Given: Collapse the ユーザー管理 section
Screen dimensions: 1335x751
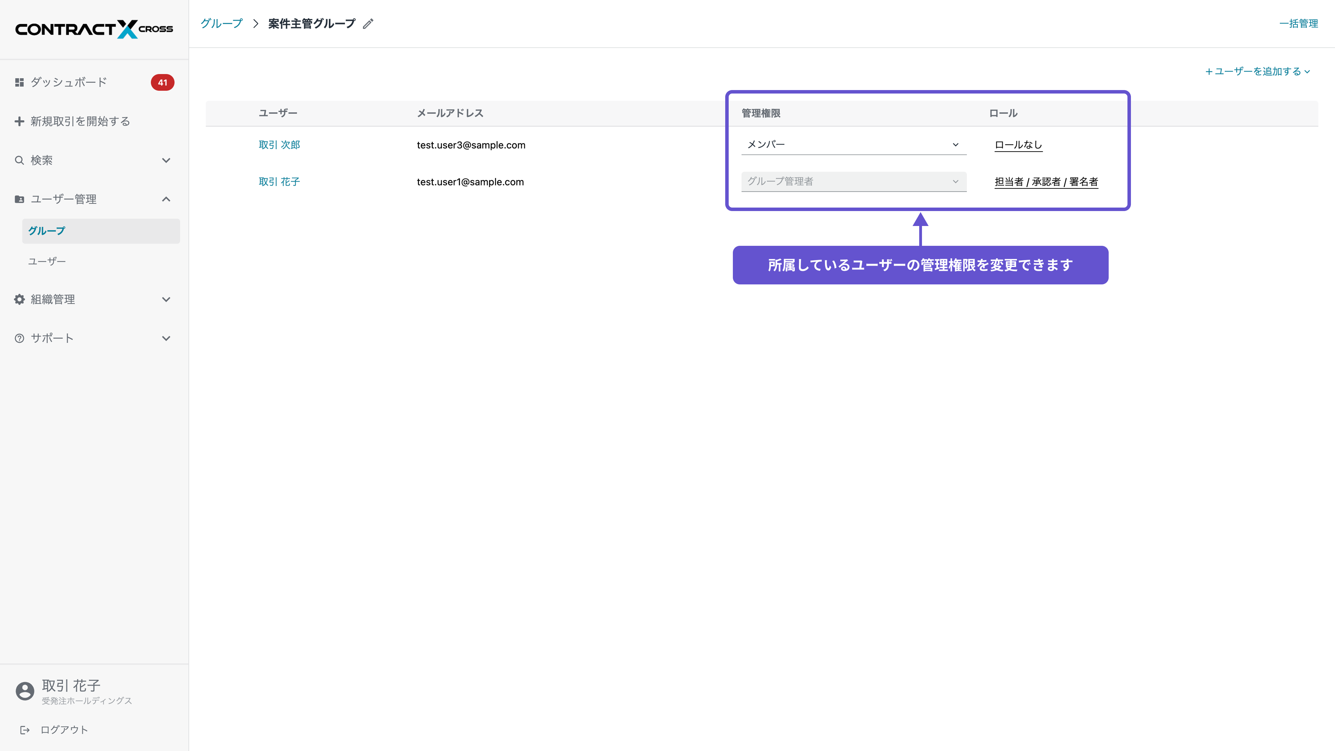Looking at the screenshot, I should pos(166,199).
